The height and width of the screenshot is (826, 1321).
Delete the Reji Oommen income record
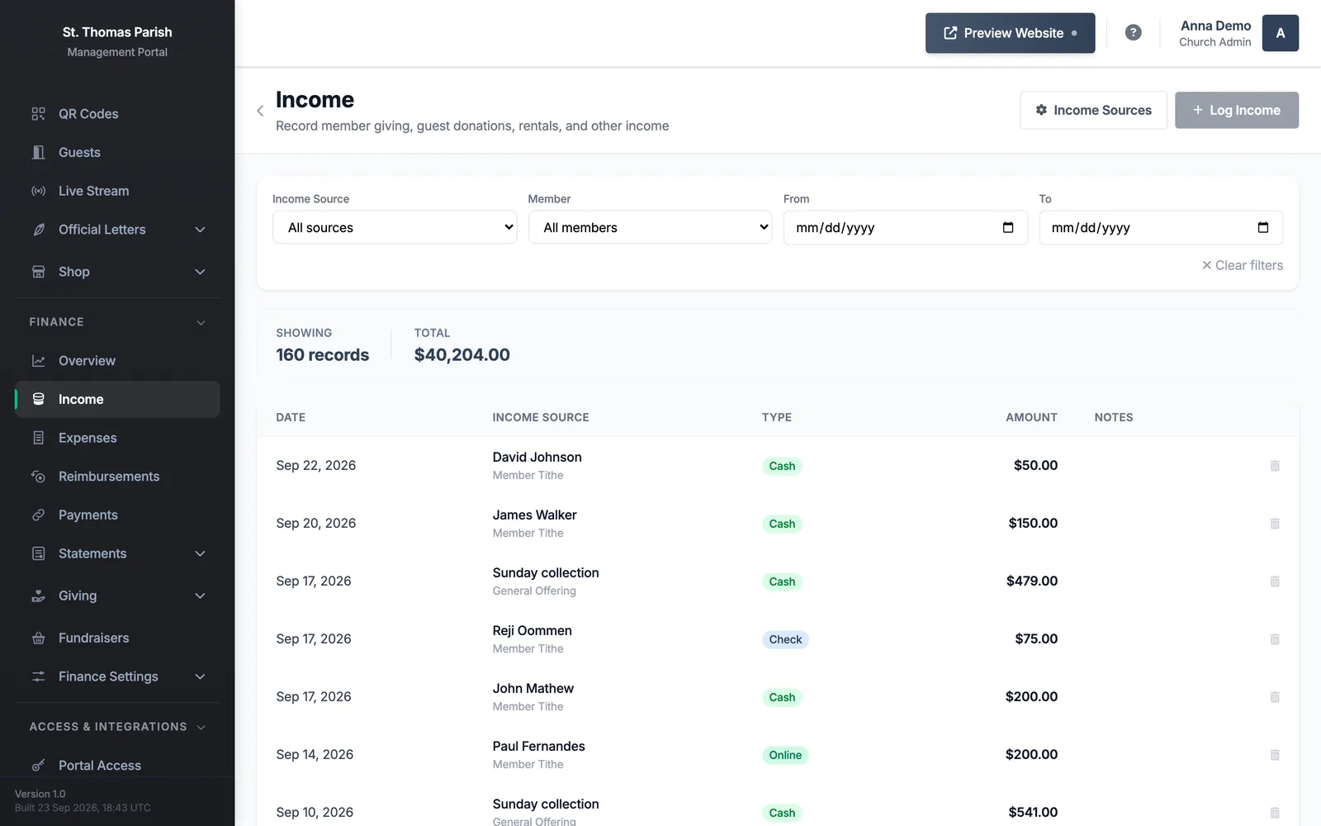1275,639
